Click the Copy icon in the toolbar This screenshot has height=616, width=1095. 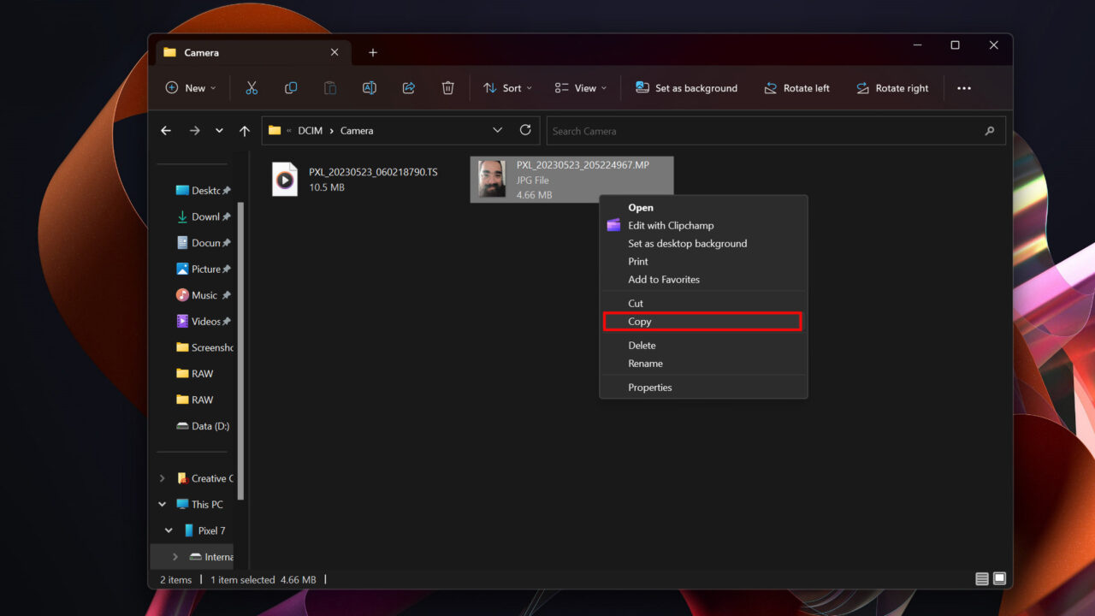click(x=290, y=87)
